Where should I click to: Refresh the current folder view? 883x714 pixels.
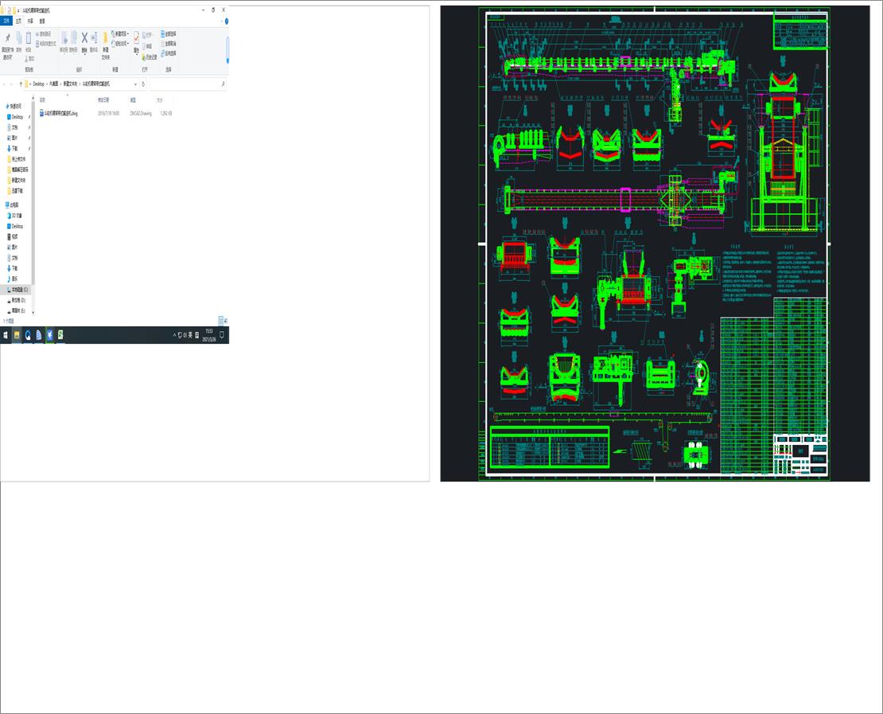pyautogui.click(x=143, y=84)
